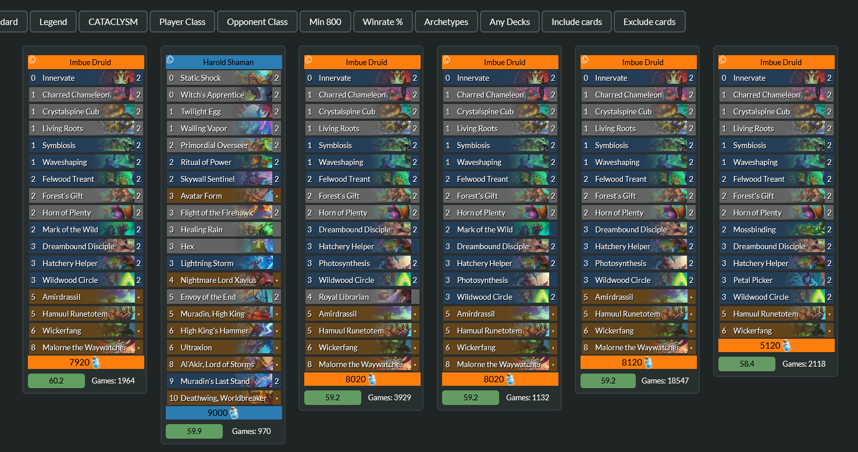This screenshot has height=452, width=858.
Task: Copy the Imbue Druid deck with 3929 games
Action: (309, 60)
